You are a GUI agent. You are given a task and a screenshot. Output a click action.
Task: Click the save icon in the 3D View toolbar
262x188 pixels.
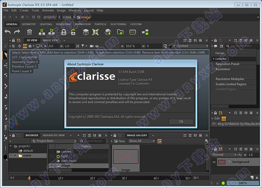click(x=14, y=46)
